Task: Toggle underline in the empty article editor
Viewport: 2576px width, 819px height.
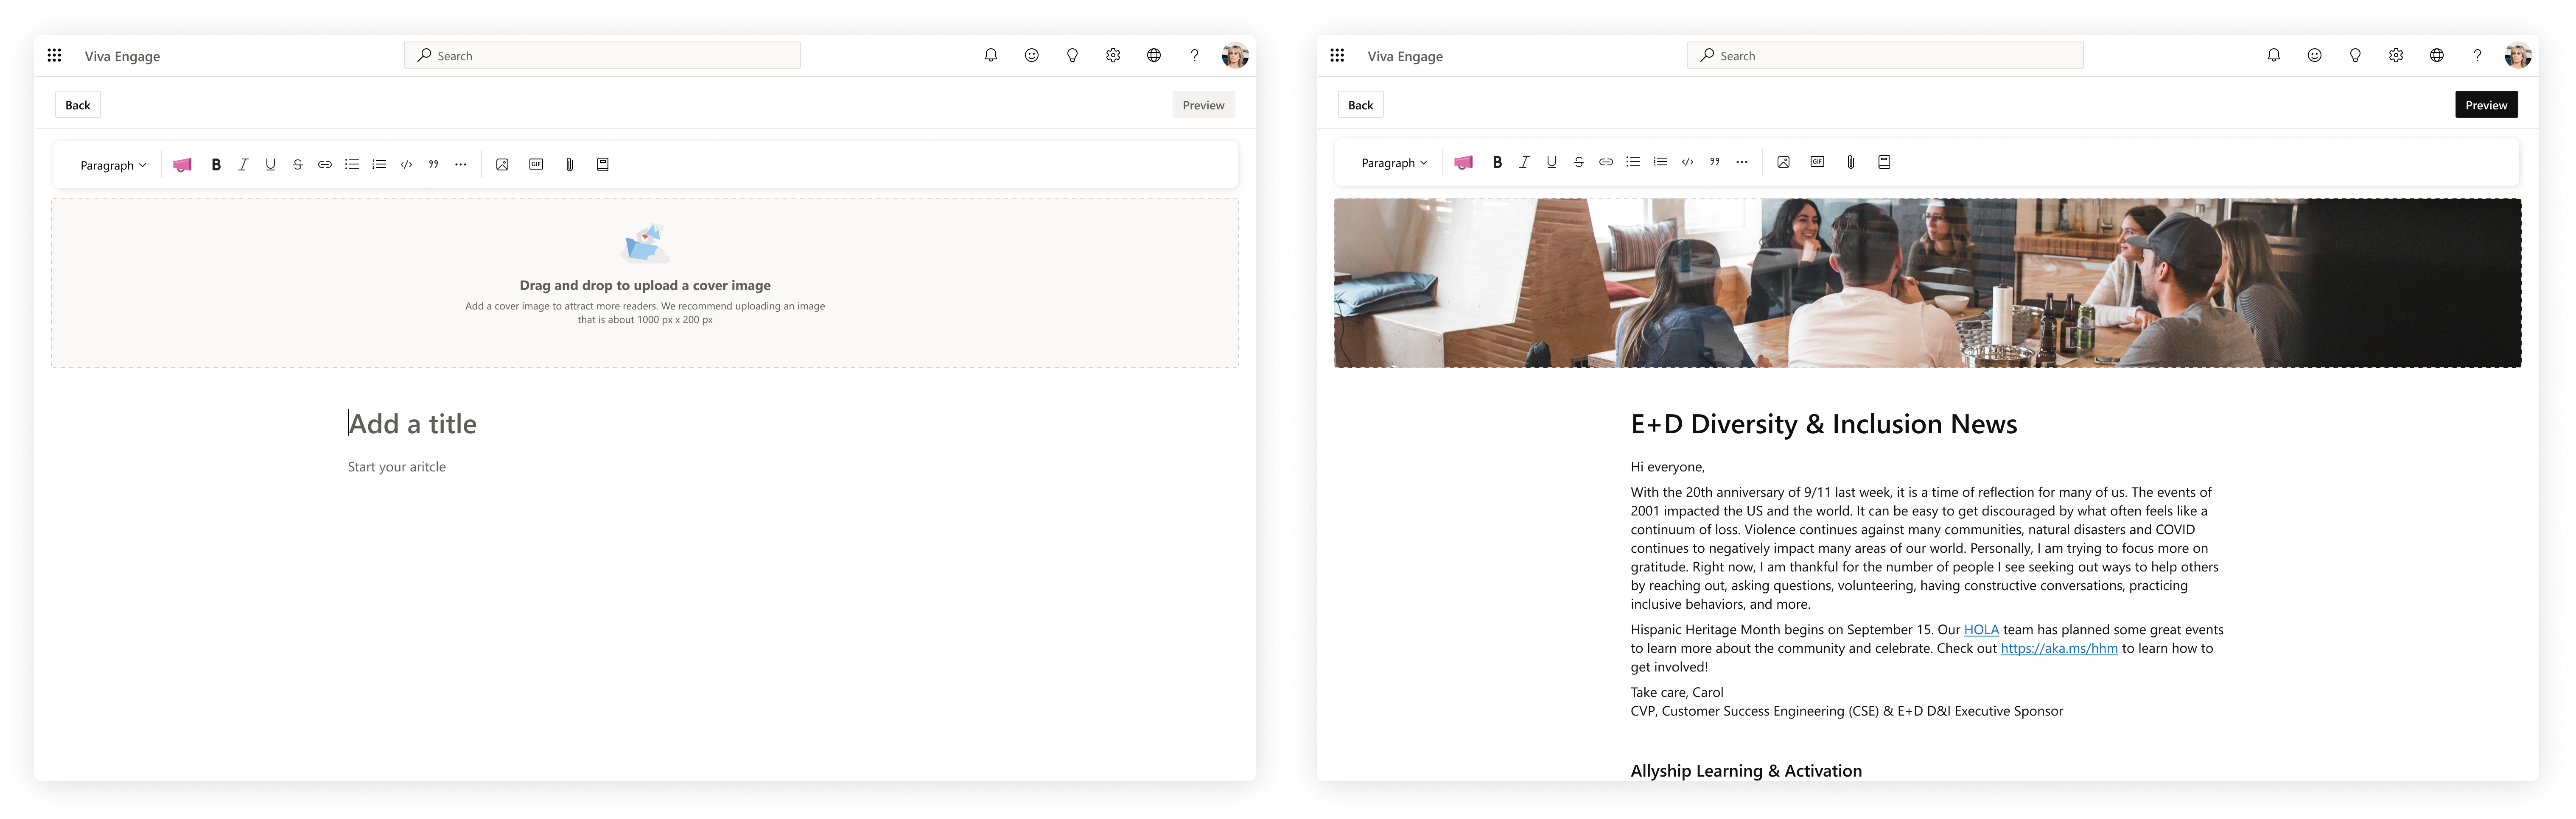Action: click(x=270, y=165)
